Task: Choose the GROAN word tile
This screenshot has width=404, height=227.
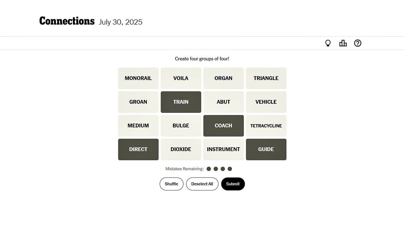Action: (138, 102)
